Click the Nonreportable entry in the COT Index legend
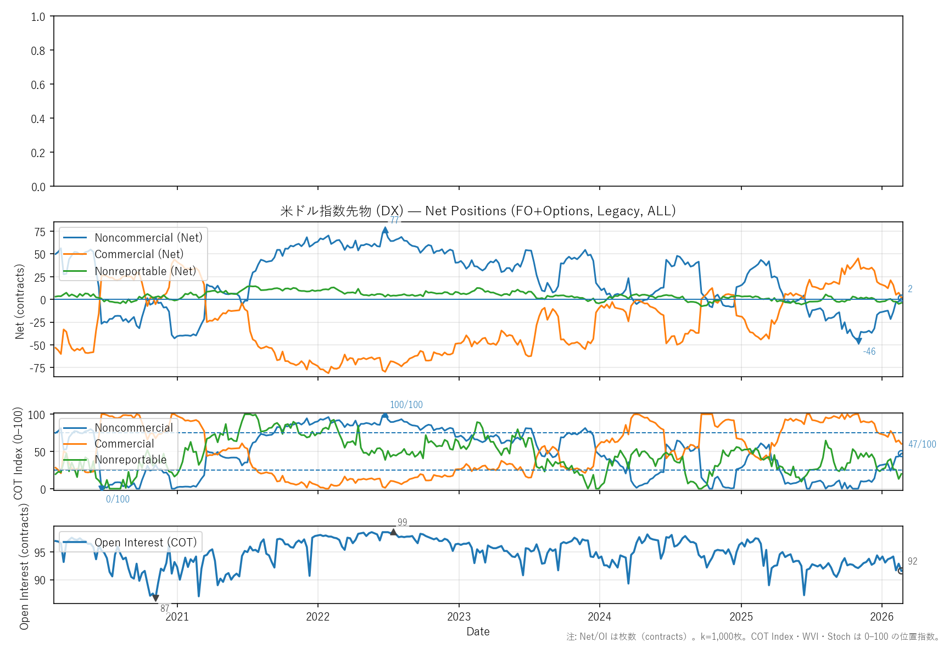Viewport: 949px width, 648px height. click(130, 460)
